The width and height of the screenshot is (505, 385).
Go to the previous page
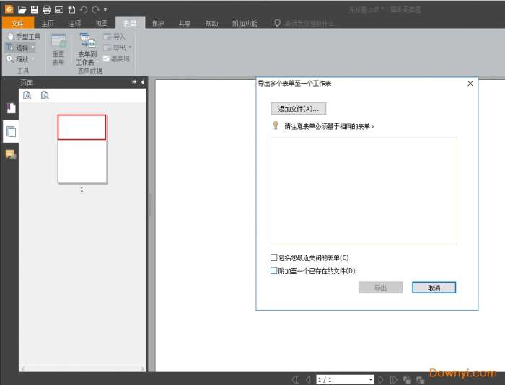pos(308,379)
